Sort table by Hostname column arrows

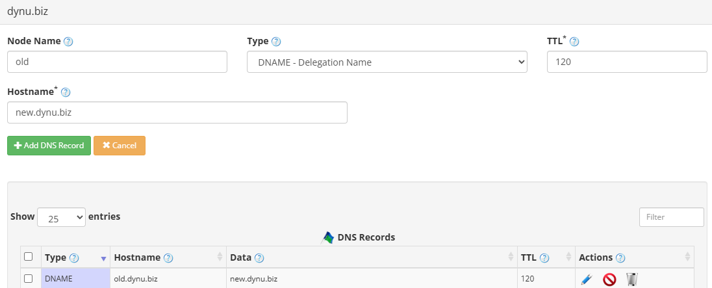tap(220, 257)
